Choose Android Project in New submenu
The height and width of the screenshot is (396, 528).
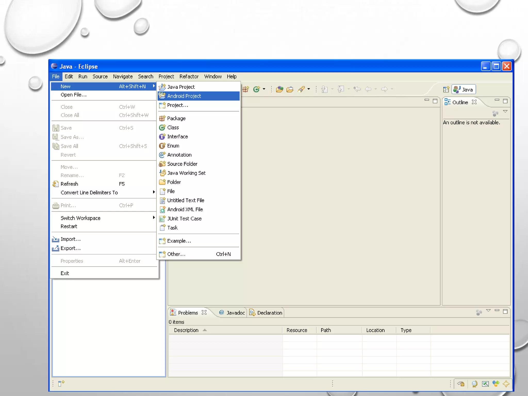[x=199, y=96]
